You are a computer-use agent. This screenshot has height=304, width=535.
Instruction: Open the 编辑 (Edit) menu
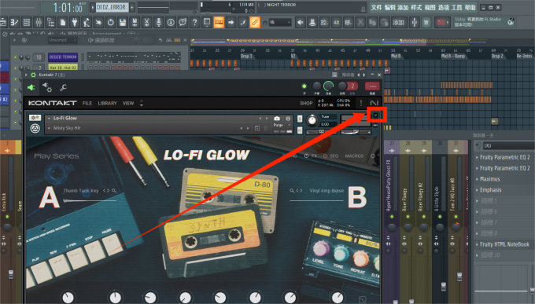pos(389,7)
